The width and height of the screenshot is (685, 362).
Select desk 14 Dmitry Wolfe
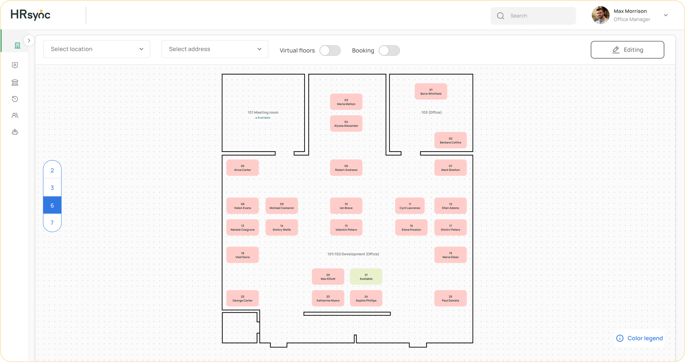tap(282, 227)
